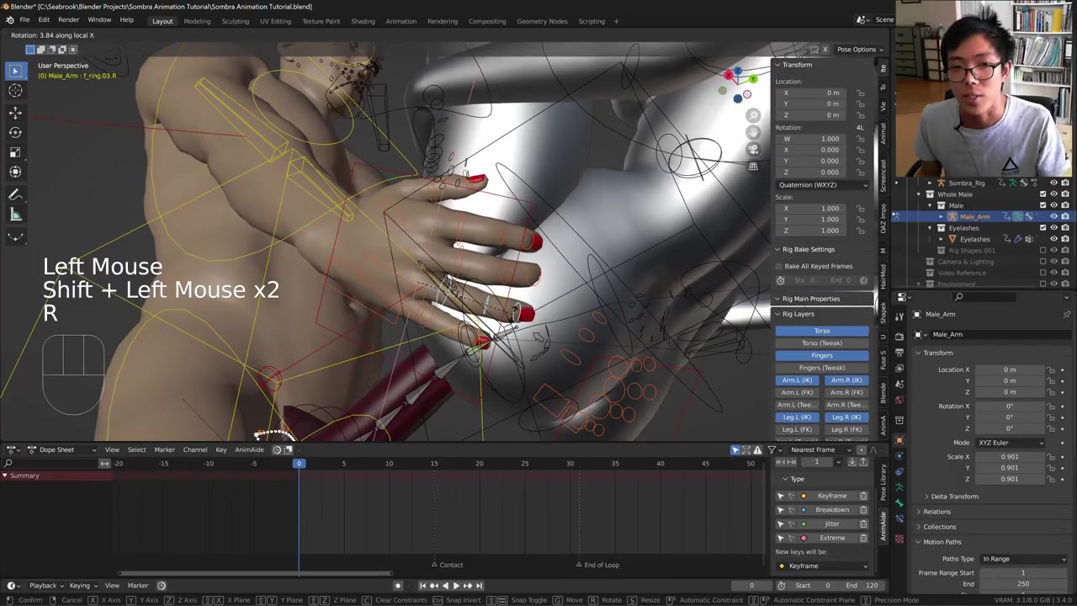Select the Annotate pencil tool

pyautogui.click(x=15, y=195)
